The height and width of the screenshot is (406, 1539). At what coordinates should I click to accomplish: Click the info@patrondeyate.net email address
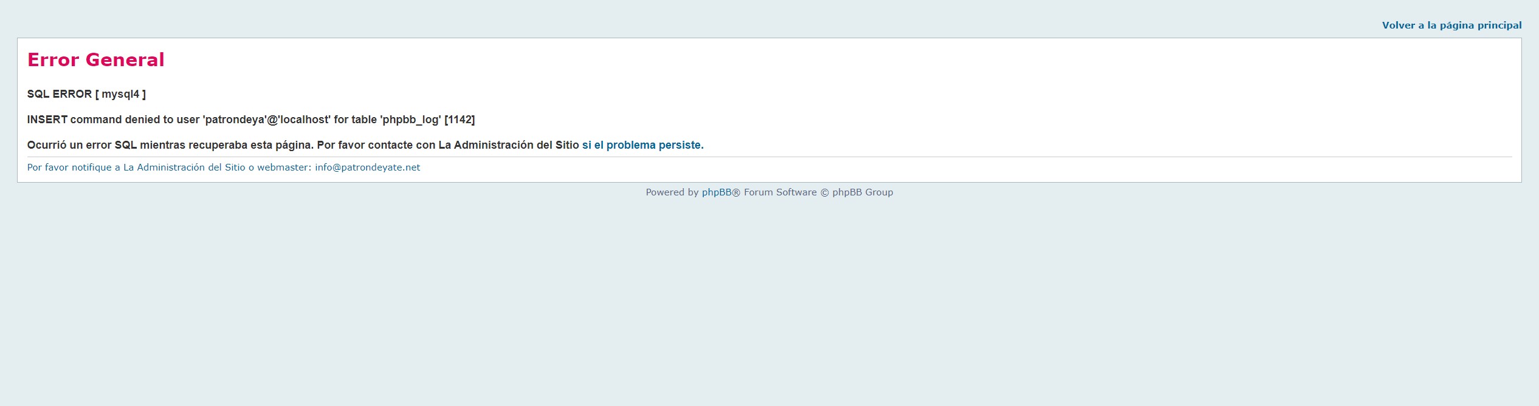(367, 167)
